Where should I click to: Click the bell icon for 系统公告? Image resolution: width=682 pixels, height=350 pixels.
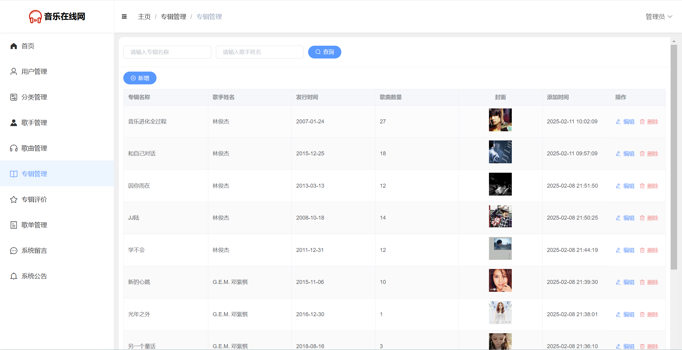coord(14,276)
